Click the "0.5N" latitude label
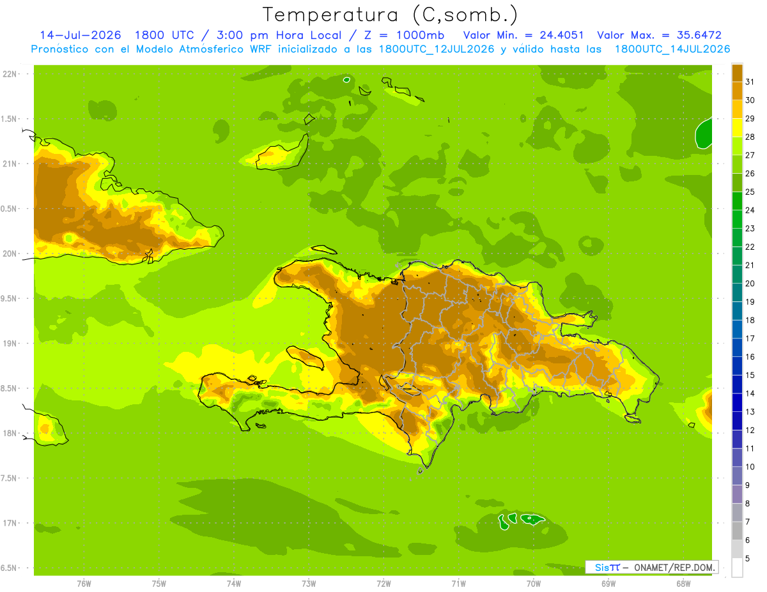Viewport: 767px width, 592px height. tap(9, 209)
